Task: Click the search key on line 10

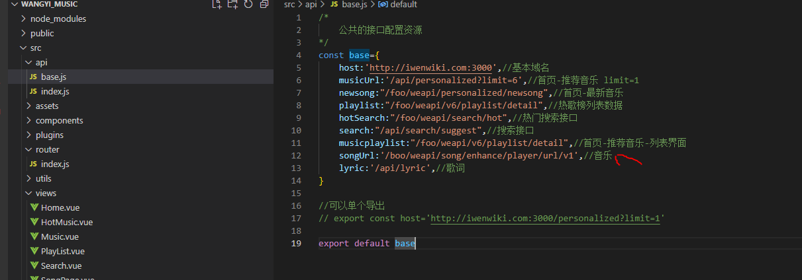Action: pos(354,131)
